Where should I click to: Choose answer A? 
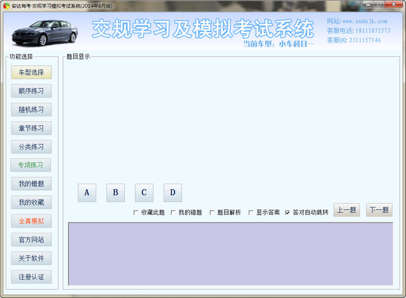pyautogui.click(x=87, y=193)
